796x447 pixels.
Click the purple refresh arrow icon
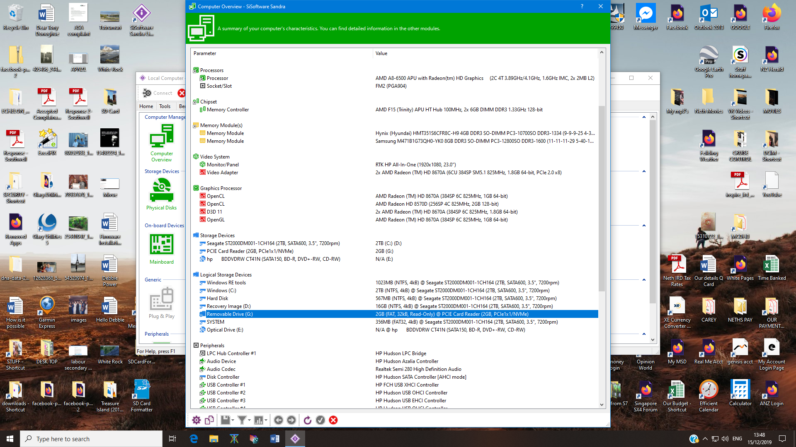[x=307, y=420]
